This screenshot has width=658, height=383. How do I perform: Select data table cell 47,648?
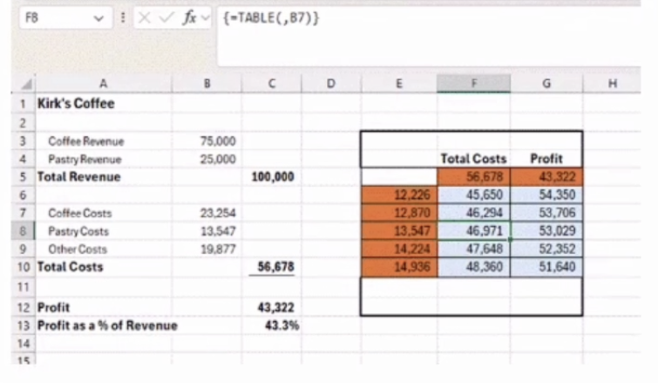tap(474, 249)
